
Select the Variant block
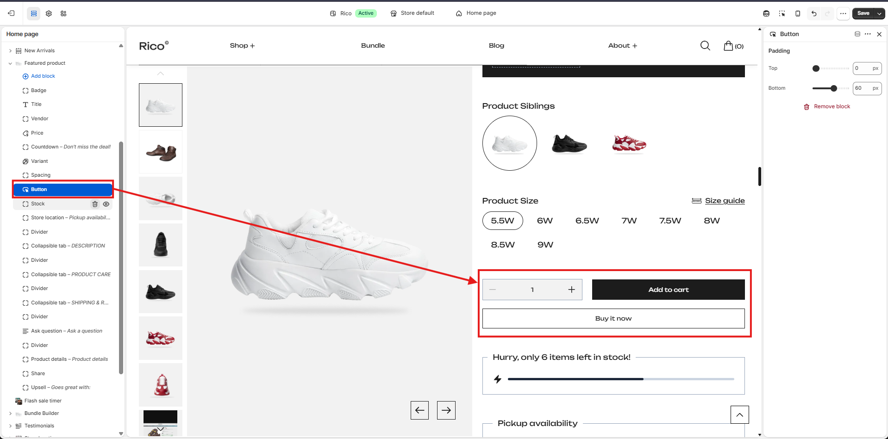click(x=63, y=161)
